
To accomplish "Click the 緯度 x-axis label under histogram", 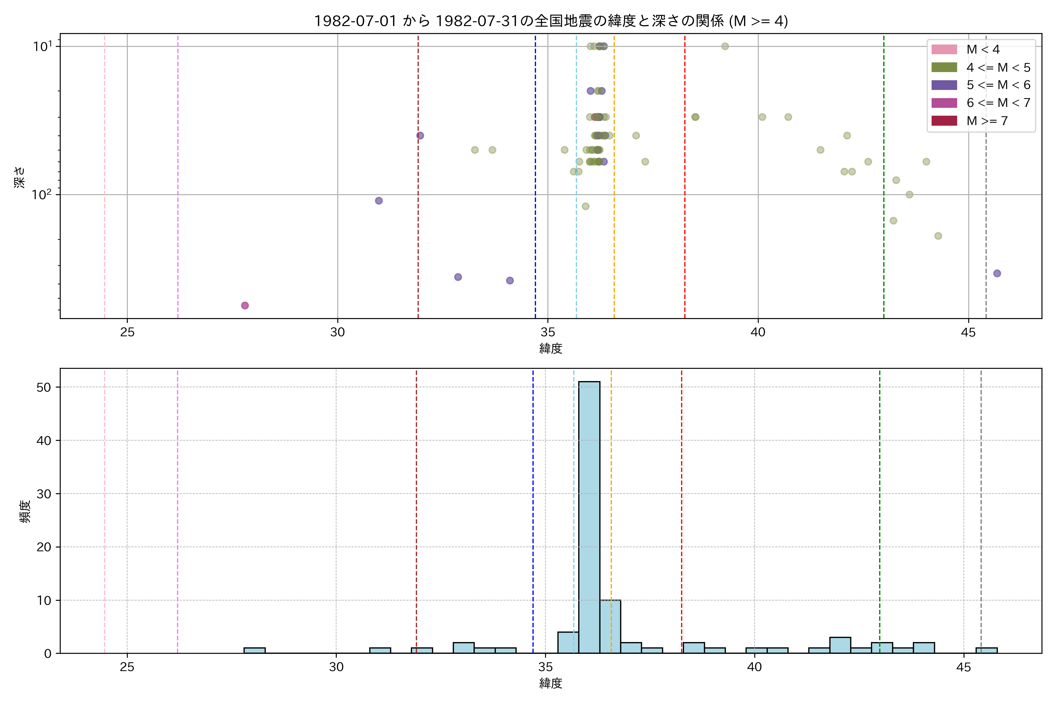I will [x=550, y=683].
